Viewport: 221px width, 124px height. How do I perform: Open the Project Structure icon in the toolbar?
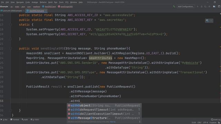(x=214, y=7)
